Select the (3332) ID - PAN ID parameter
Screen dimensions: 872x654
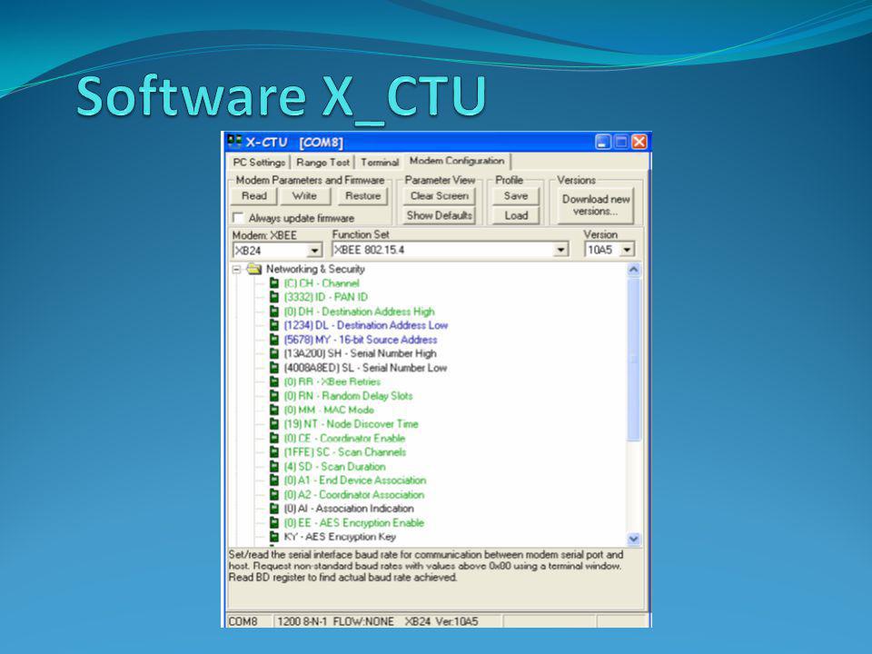point(325,297)
